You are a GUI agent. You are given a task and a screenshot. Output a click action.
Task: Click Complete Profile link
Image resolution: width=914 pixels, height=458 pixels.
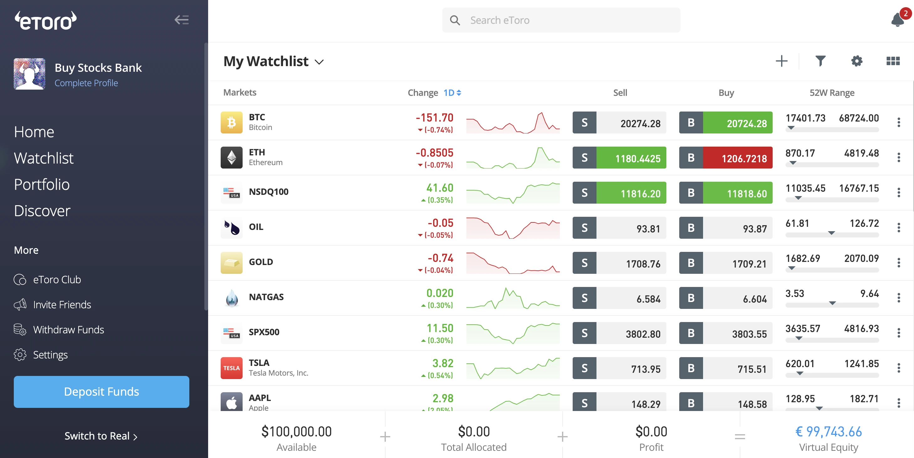86,83
